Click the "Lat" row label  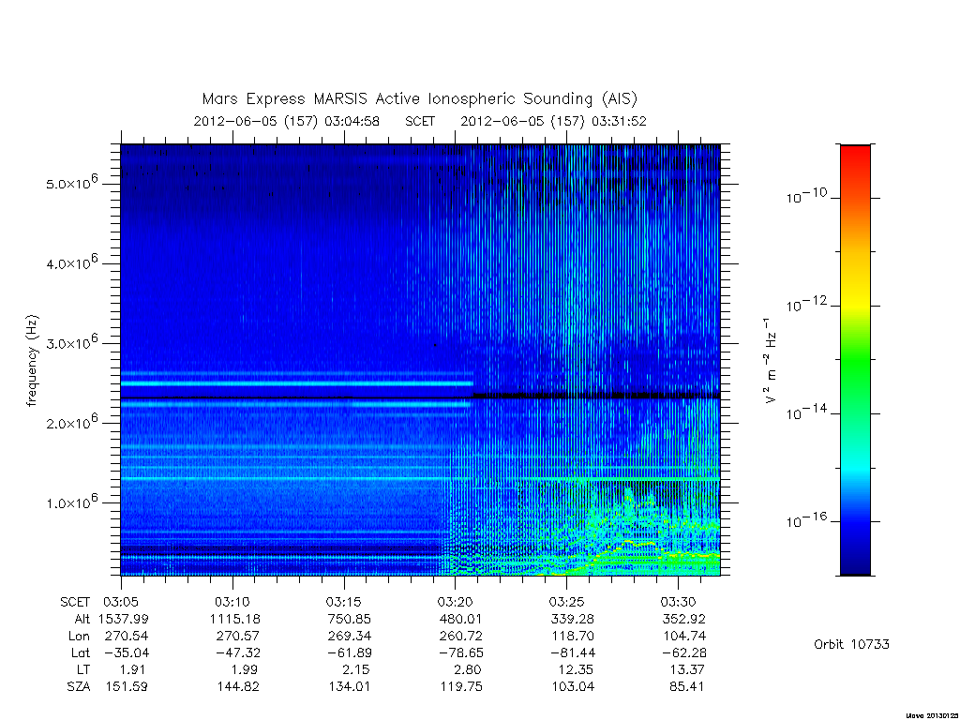(x=81, y=653)
